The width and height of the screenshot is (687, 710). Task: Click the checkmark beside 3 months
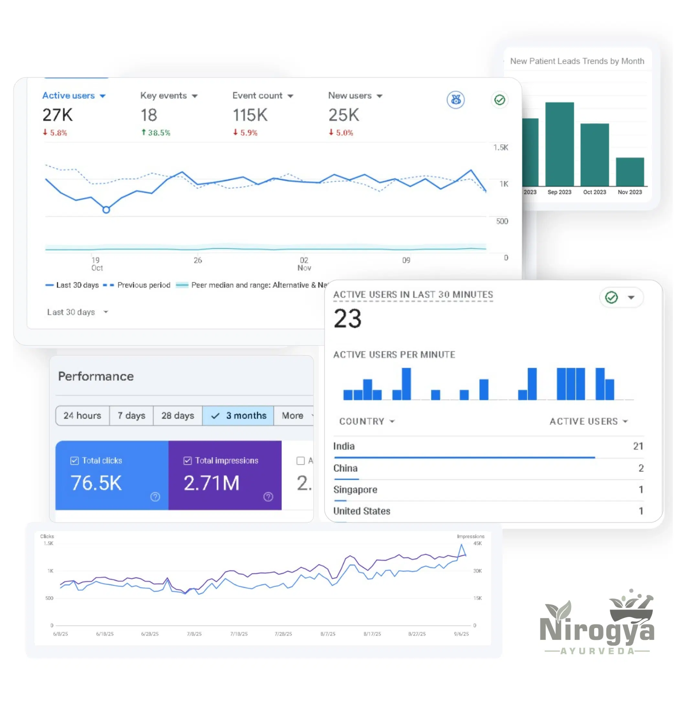coord(215,416)
